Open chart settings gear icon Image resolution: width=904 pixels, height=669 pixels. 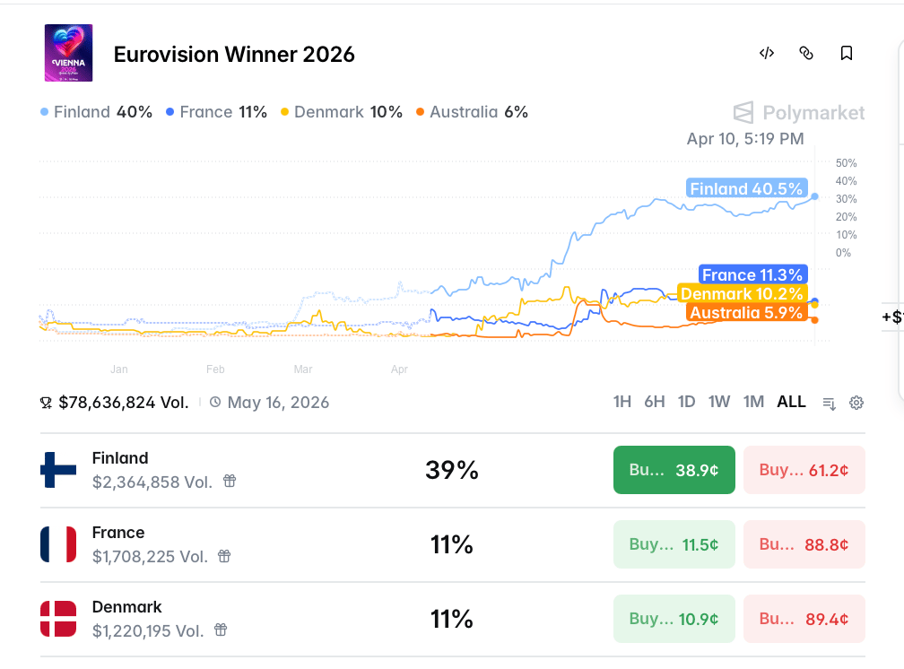[856, 403]
